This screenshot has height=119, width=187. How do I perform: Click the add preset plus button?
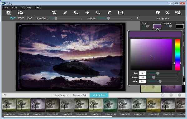click(x=171, y=95)
